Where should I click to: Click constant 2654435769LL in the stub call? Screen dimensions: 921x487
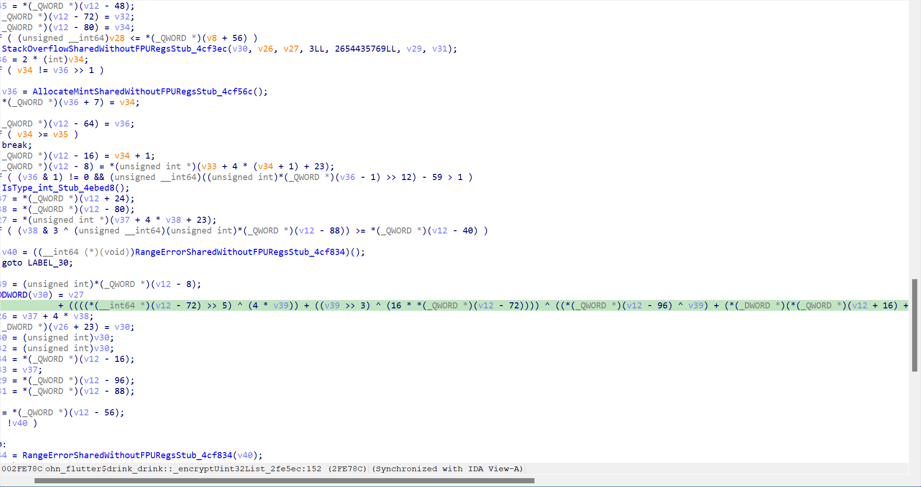[366, 49]
